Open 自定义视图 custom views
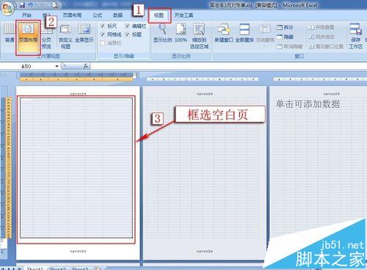Image resolution: width=367 pixels, height=270 pixels. tap(65, 37)
